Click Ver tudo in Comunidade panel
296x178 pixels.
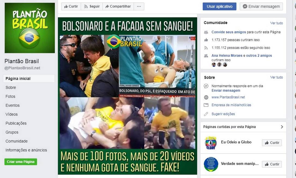[277, 23]
